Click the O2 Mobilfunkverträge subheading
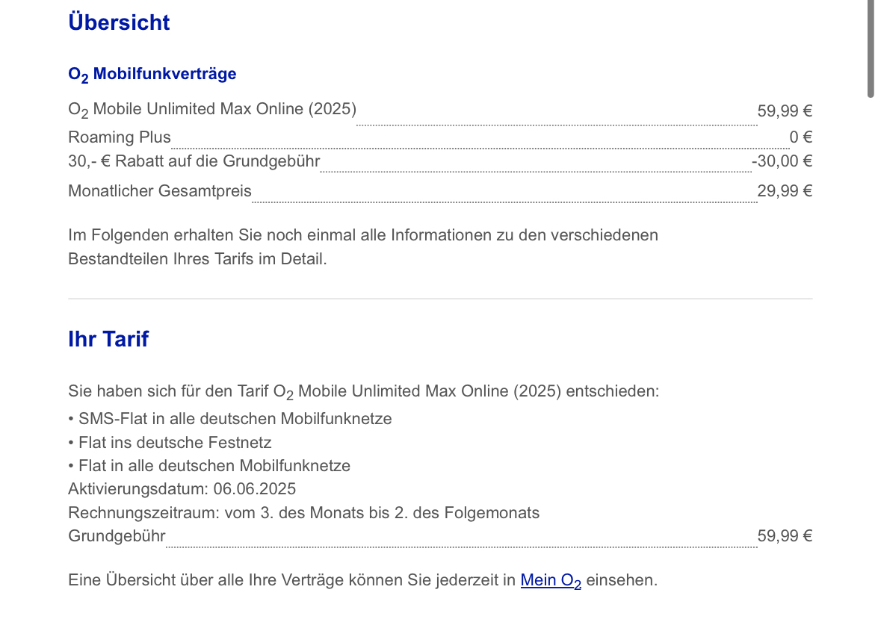This screenshot has height=622, width=881. (x=152, y=75)
